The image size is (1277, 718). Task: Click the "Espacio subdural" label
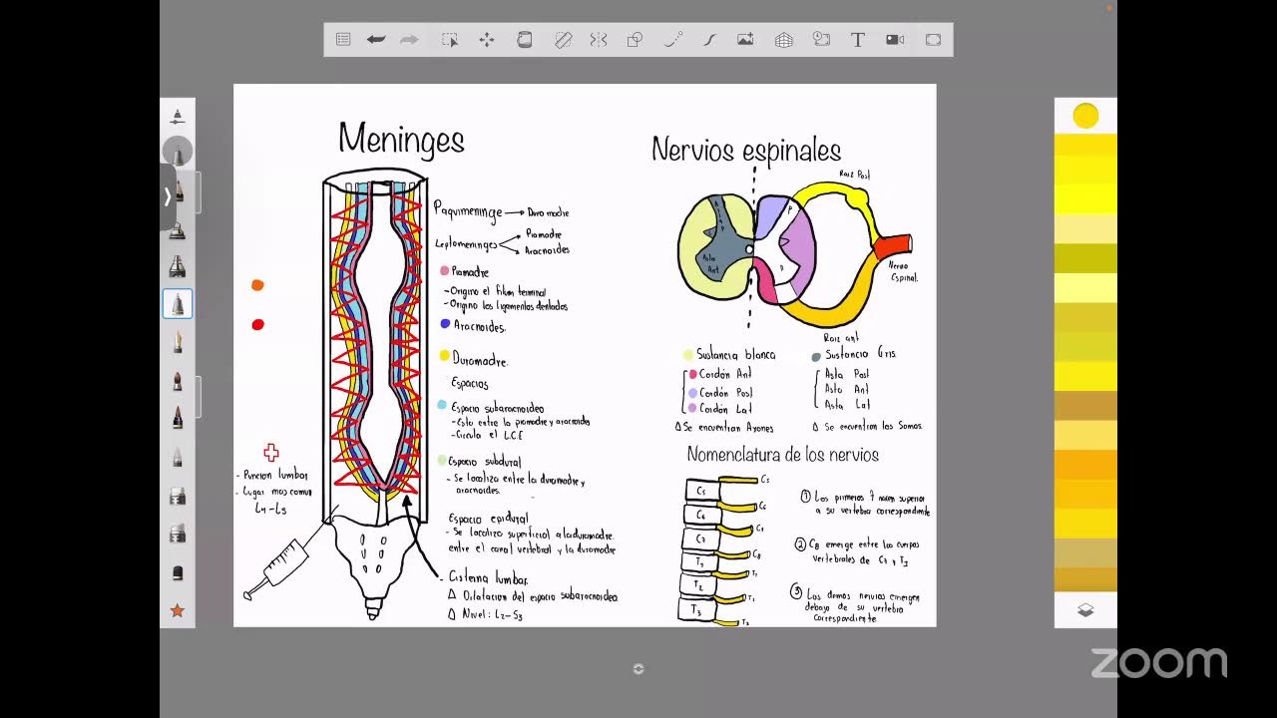[x=484, y=462]
